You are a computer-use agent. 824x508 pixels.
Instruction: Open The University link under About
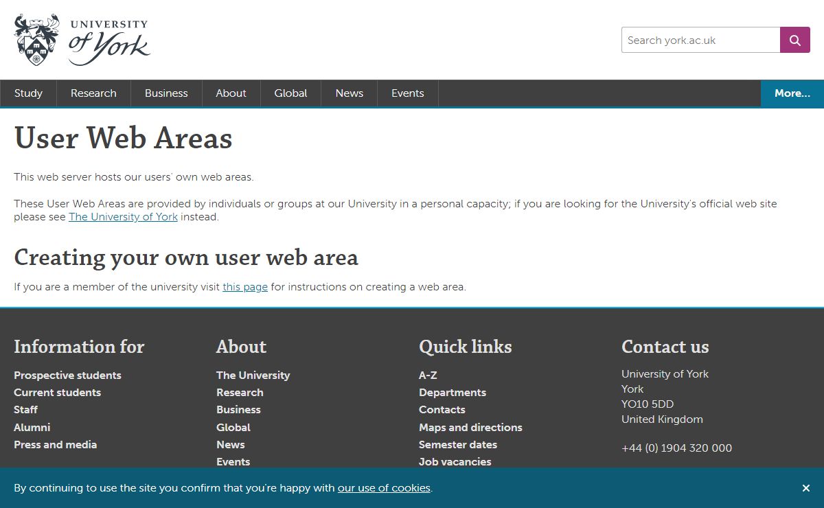253,376
